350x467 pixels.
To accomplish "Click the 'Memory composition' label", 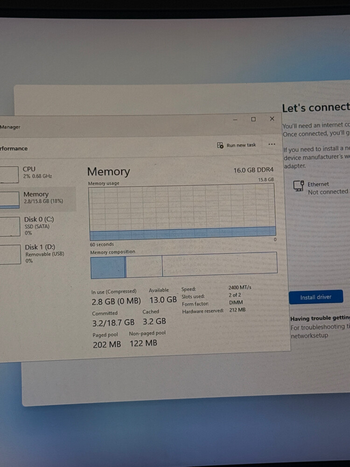I will [112, 252].
